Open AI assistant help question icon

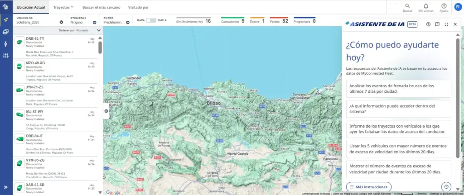click(x=428, y=24)
